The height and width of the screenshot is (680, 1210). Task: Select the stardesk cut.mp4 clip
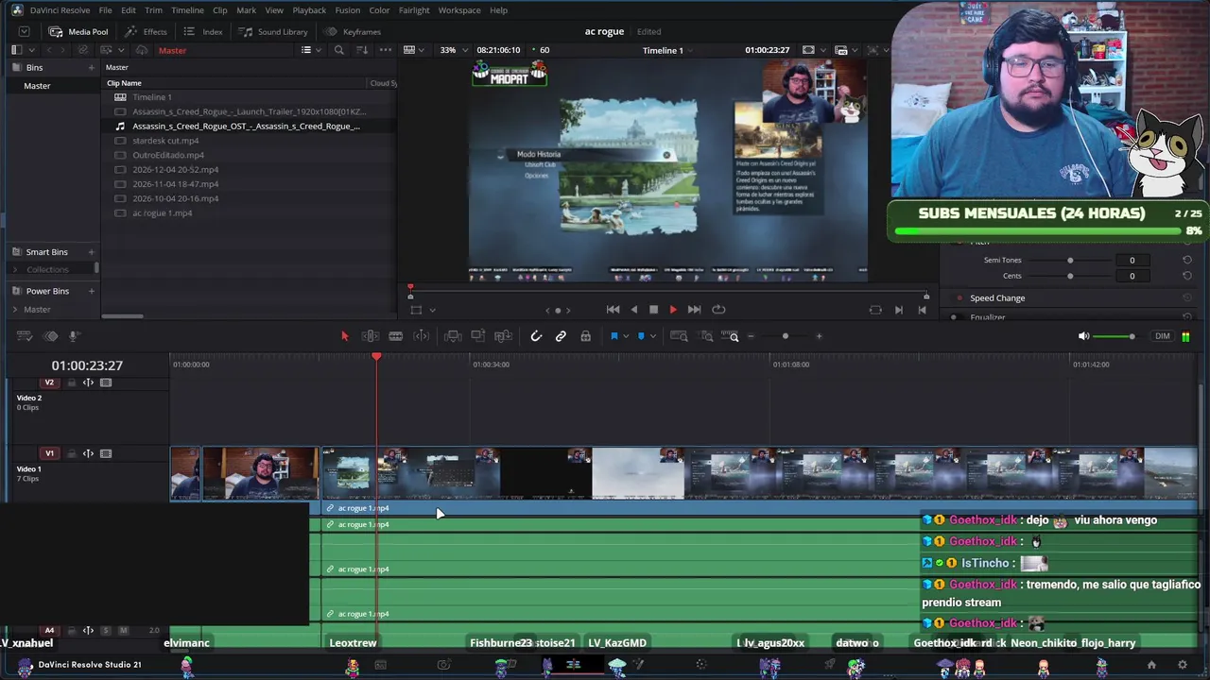point(165,141)
